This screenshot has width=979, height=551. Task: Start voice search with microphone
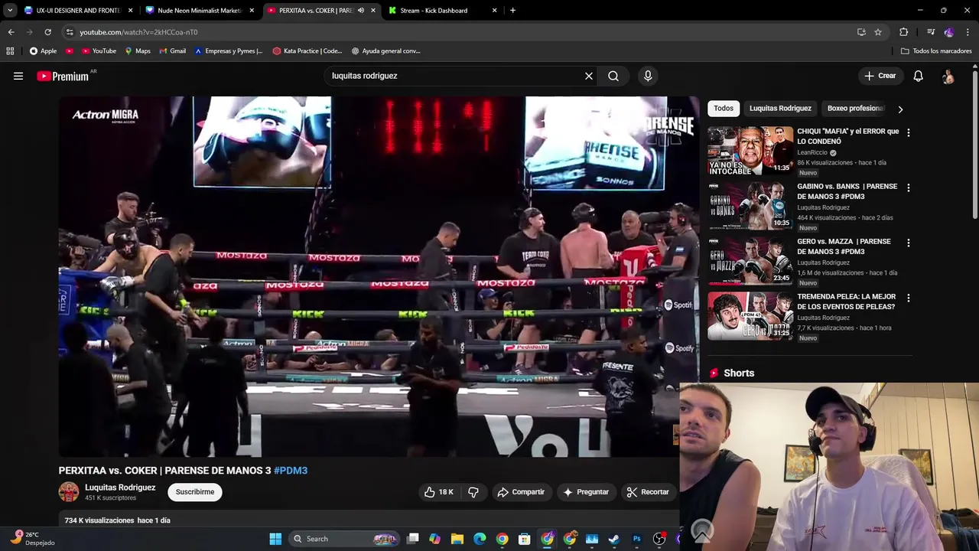(648, 76)
